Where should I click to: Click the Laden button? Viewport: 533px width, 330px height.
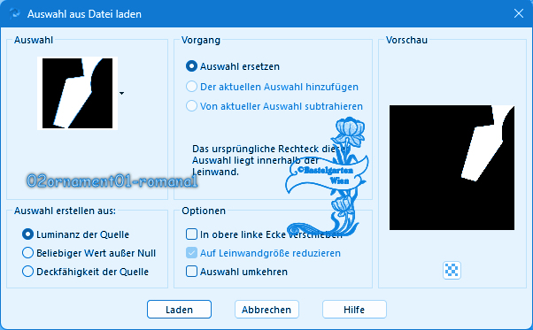(x=179, y=310)
